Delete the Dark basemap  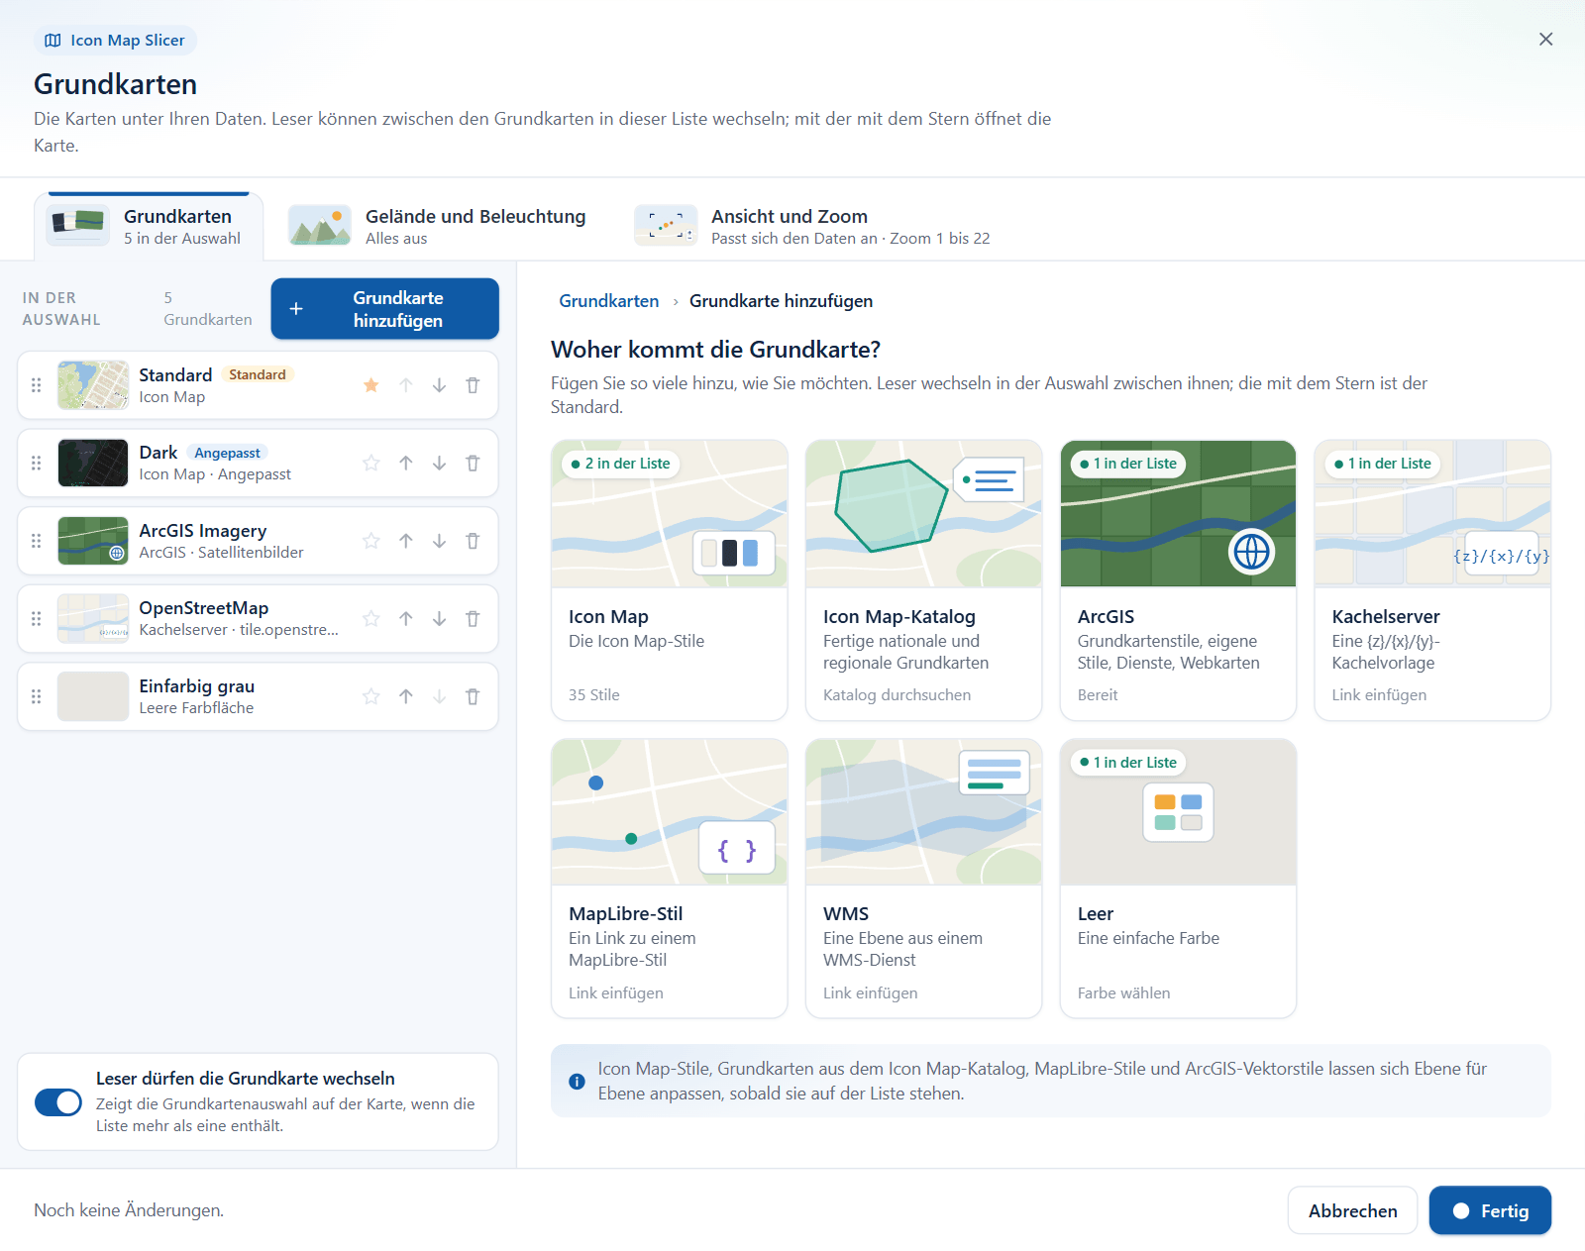tap(473, 463)
